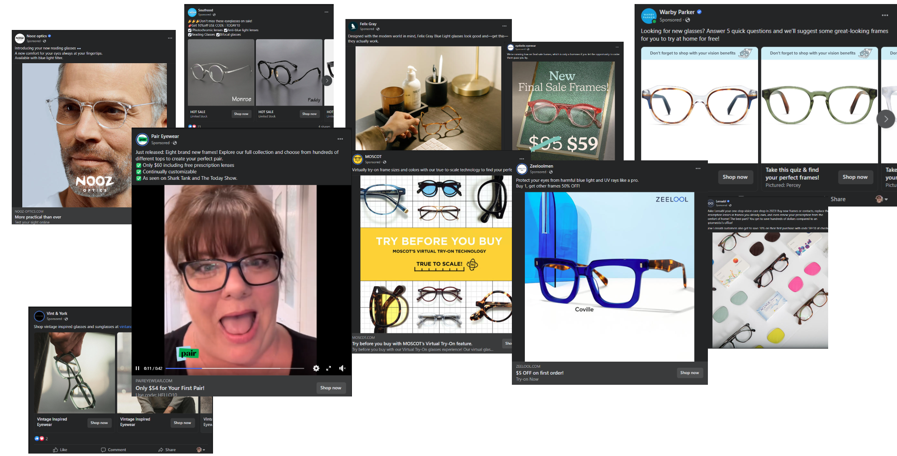Open the Warby Parker page name link
Image resolution: width=897 pixels, height=456 pixels.
(677, 12)
